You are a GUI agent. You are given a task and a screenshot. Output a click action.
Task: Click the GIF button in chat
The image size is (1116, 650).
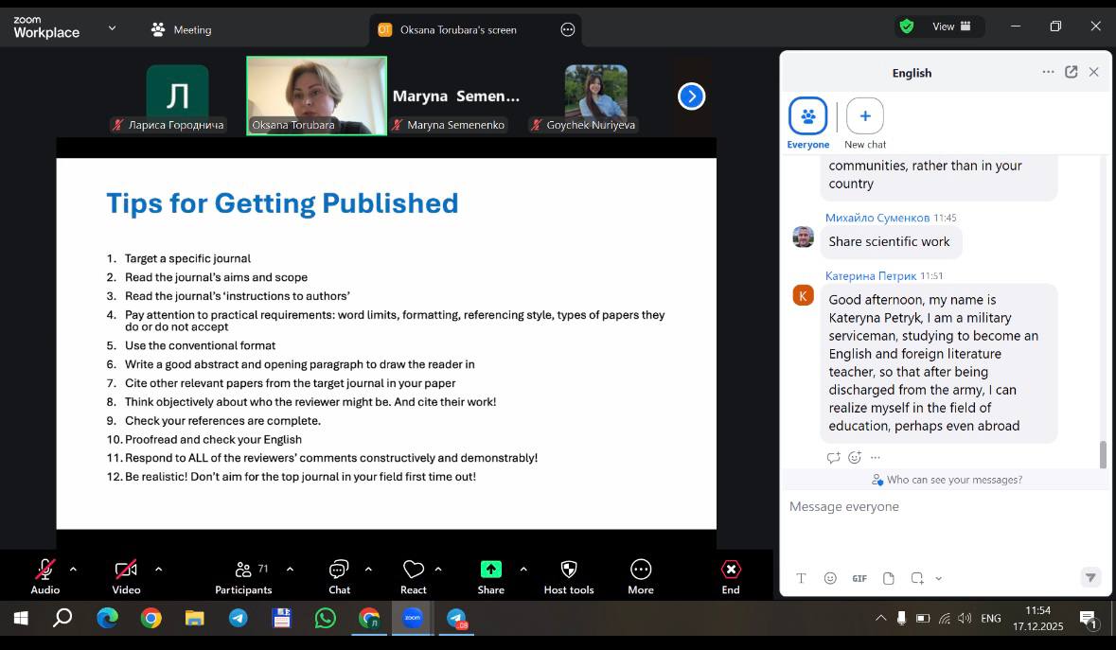pyautogui.click(x=859, y=578)
